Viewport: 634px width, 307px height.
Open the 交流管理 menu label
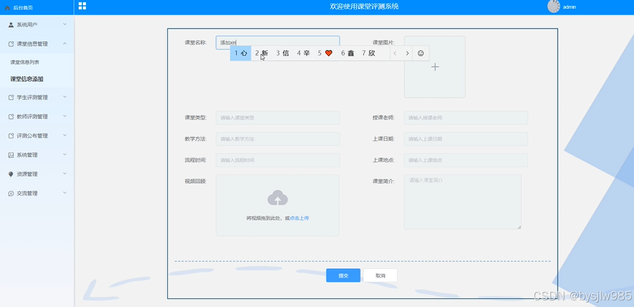[27, 193]
